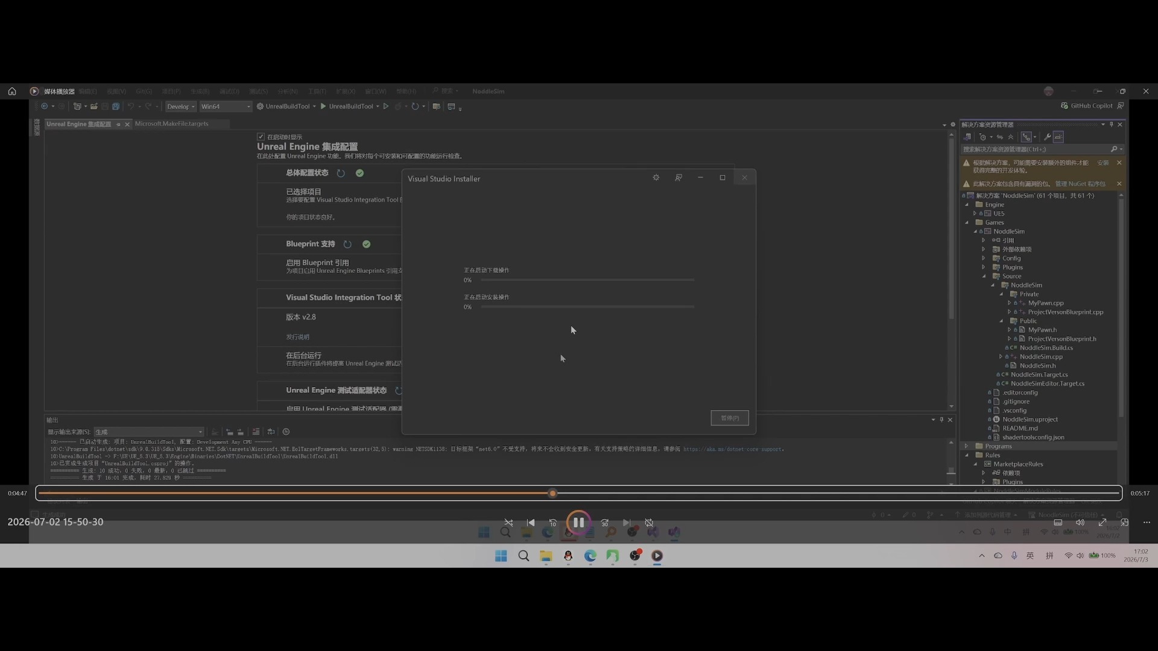1158x651 pixels.
Task: Open settings gear in Visual Studio Installer dialog
Action: click(656, 178)
